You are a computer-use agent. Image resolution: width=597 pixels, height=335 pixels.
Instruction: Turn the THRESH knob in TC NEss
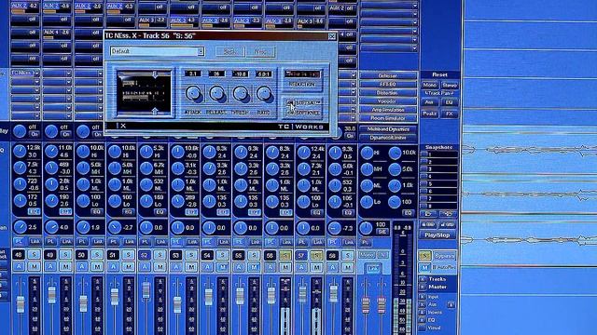(241, 93)
